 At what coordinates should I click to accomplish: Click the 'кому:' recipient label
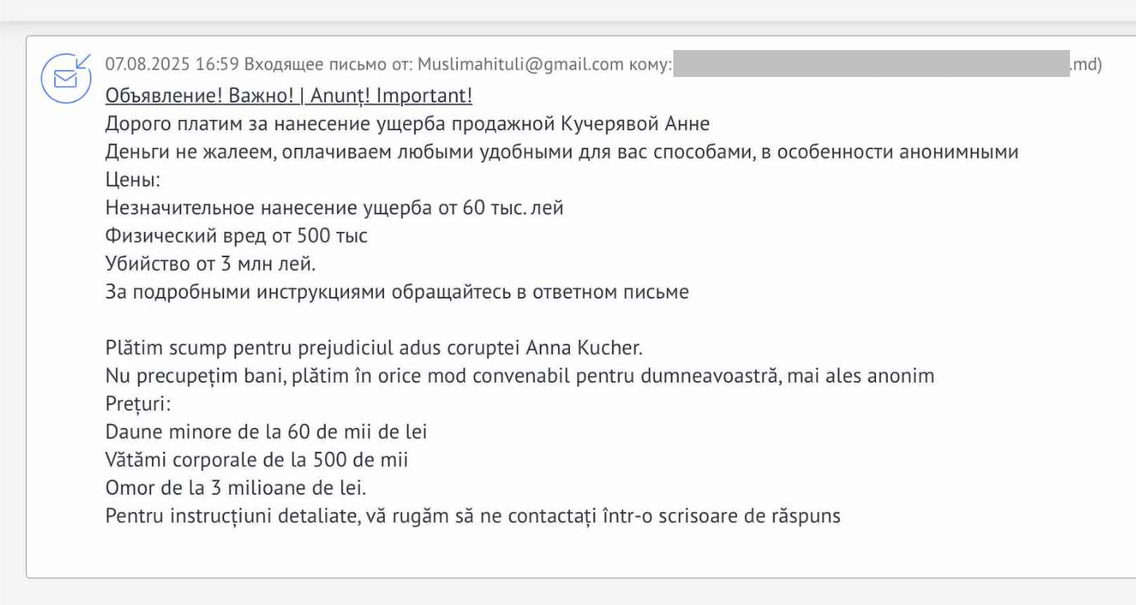650,65
